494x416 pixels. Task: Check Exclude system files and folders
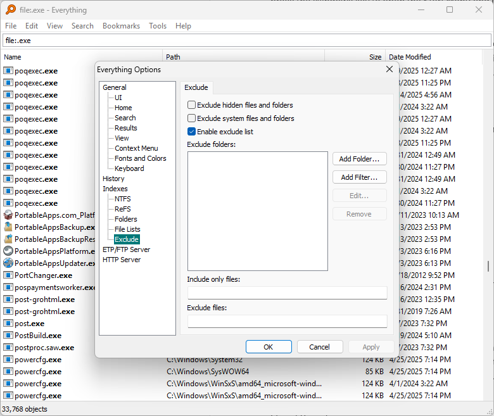[191, 118]
